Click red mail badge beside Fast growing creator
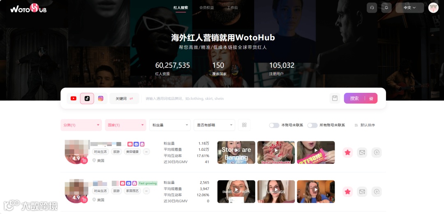This screenshot has height=214, width=444. [123, 183]
